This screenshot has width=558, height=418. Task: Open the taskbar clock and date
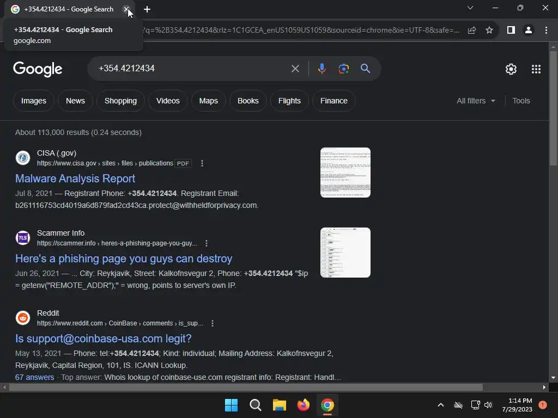click(517, 405)
